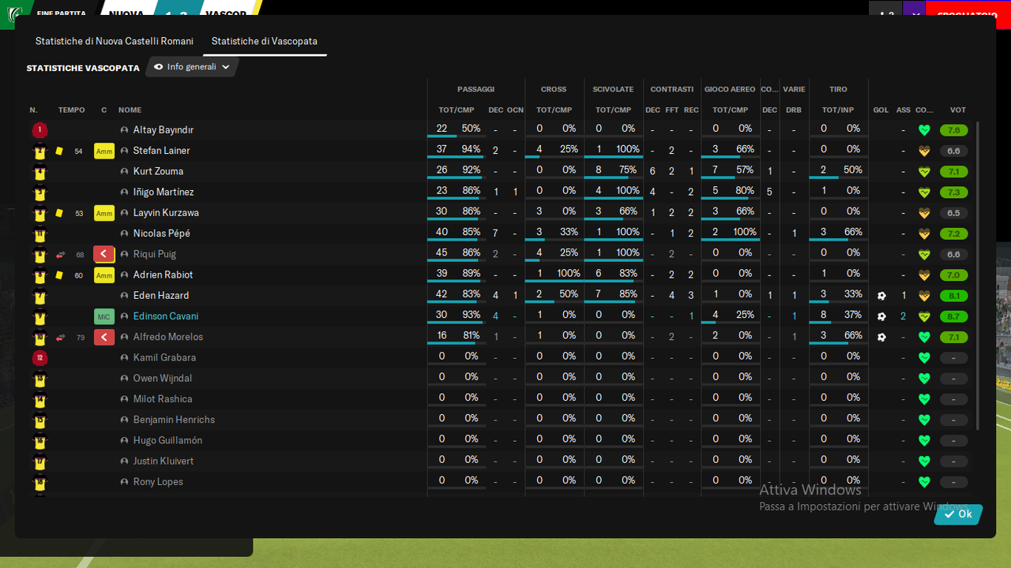Click the 8.1 rating for Eden Hazard
Screen dimensions: 1011x568
point(953,296)
